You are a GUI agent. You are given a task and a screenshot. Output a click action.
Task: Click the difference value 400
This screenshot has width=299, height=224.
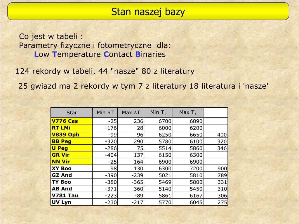pyautogui.click(x=222, y=135)
